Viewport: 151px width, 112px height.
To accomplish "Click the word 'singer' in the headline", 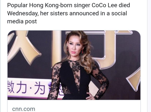I will [82, 6].
